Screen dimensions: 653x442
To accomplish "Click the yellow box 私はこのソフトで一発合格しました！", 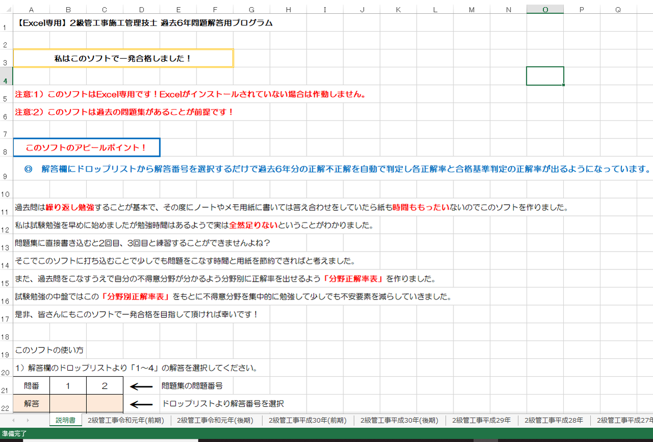I will coord(123,58).
